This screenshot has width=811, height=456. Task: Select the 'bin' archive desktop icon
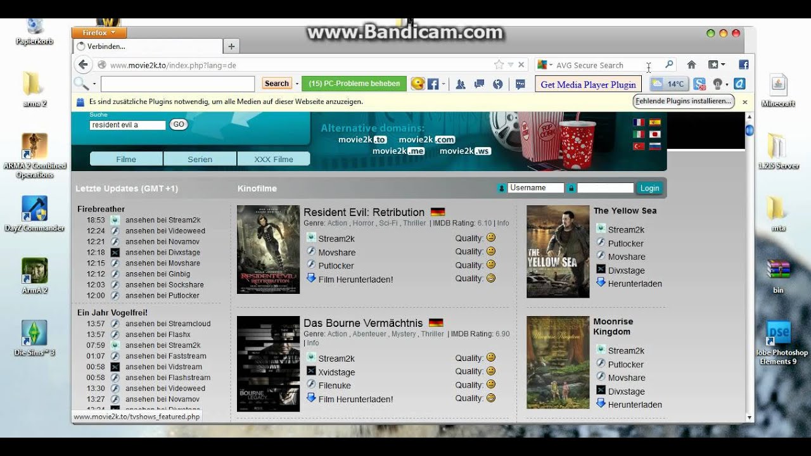(x=778, y=276)
